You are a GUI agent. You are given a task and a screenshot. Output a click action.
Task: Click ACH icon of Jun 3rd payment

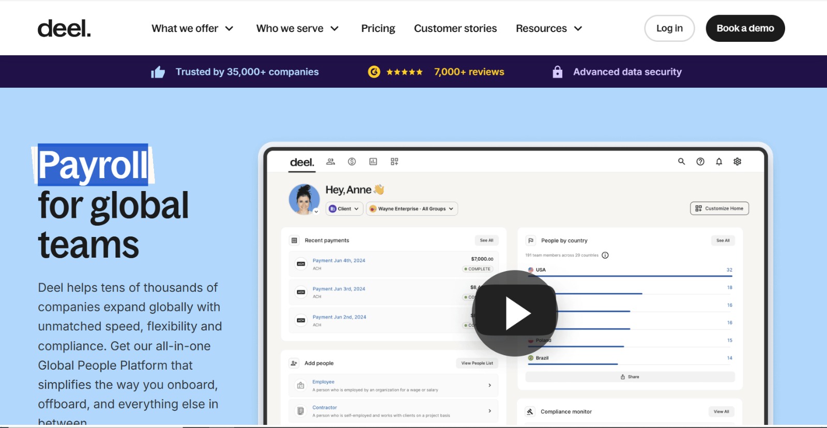[301, 292]
